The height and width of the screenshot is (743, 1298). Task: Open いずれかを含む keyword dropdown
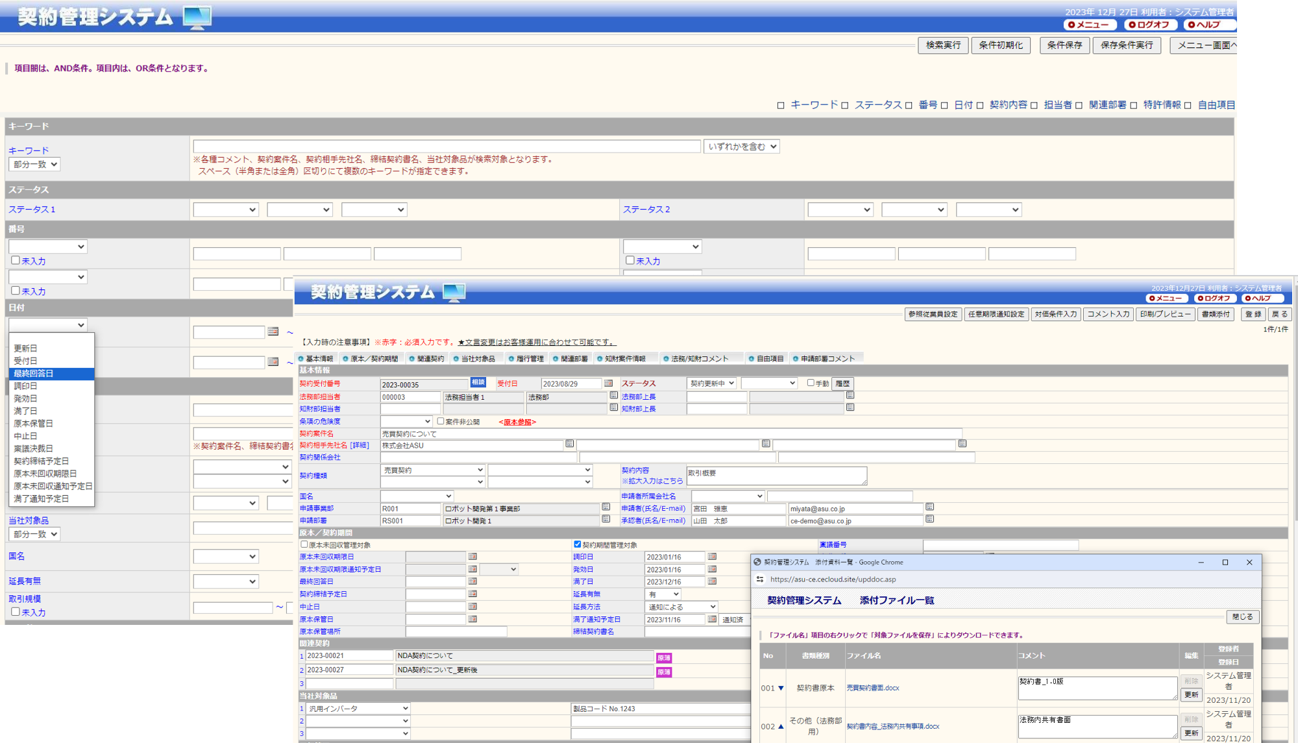point(742,147)
